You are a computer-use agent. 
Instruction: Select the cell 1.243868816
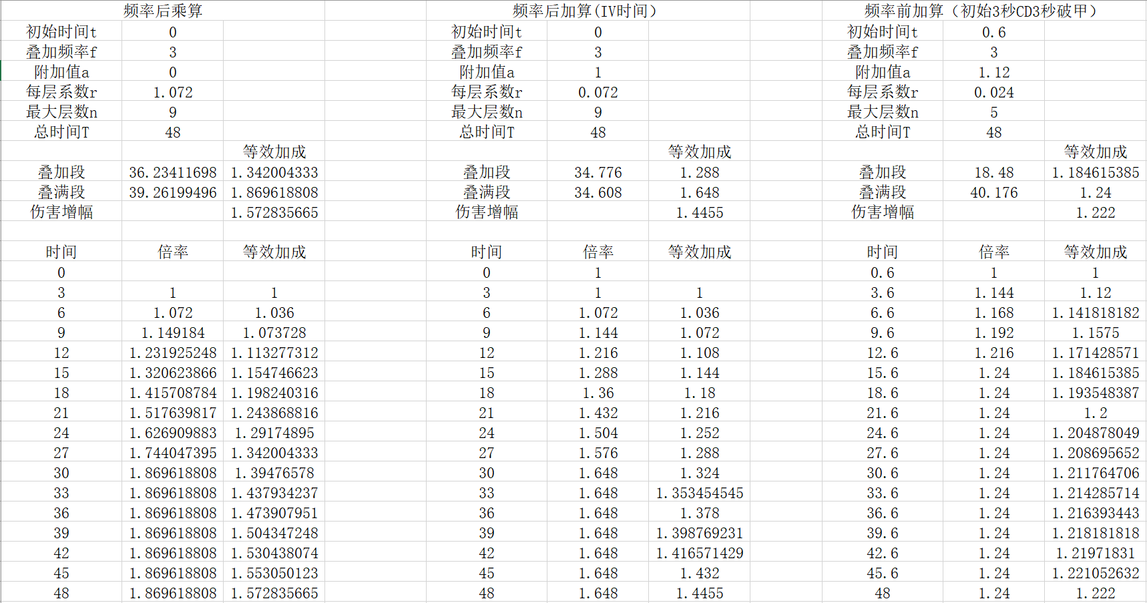click(x=274, y=413)
